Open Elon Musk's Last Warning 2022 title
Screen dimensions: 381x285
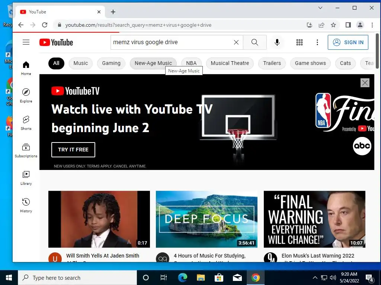pos(318,256)
